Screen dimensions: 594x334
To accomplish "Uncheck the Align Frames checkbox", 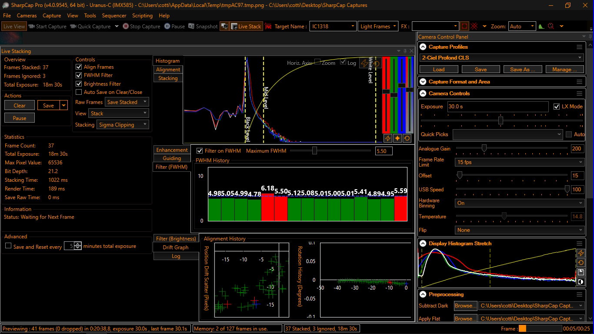I will point(79,67).
